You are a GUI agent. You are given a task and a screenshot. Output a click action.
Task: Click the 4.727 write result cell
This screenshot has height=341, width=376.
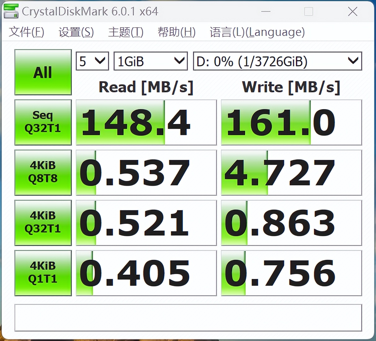pyautogui.click(x=291, y=172)
